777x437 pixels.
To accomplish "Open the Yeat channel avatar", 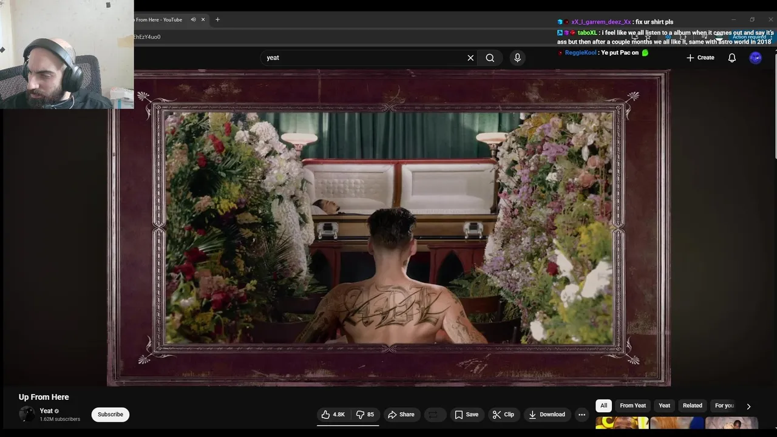I will (x=27, y=415).
